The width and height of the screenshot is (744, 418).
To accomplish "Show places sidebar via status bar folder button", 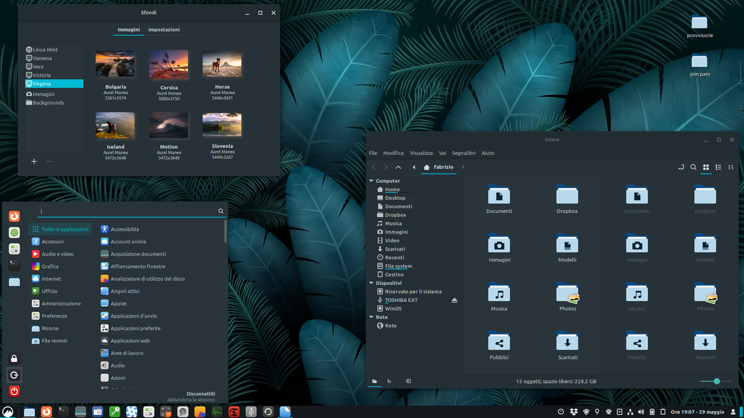I will [375, 381].
